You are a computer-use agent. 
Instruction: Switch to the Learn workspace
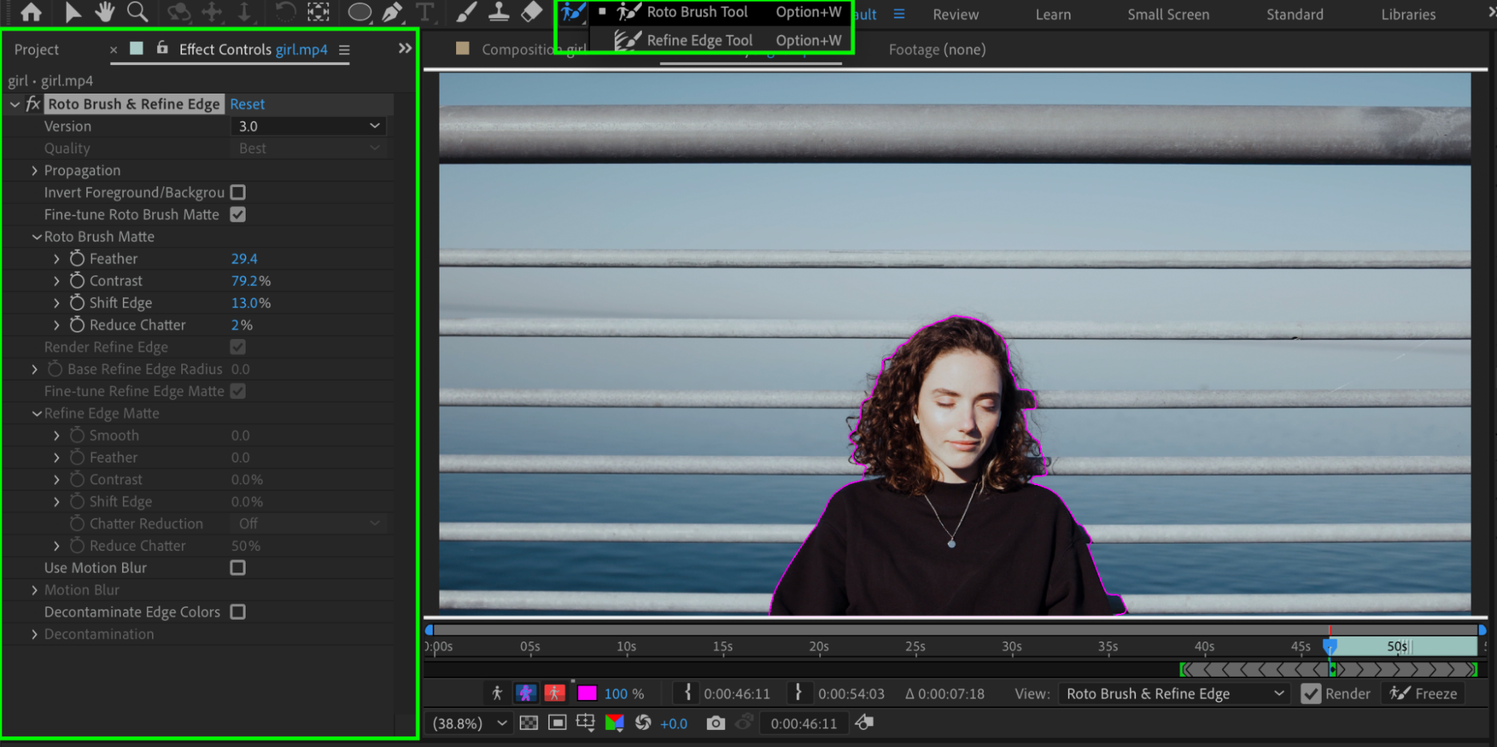point(1053,14)
